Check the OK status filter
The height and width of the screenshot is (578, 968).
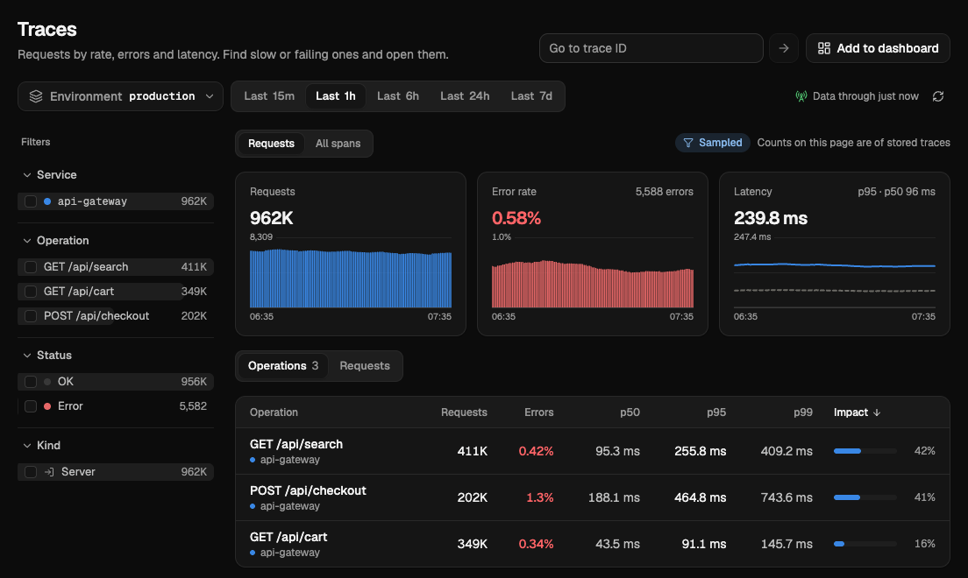(x=30, y=382)
